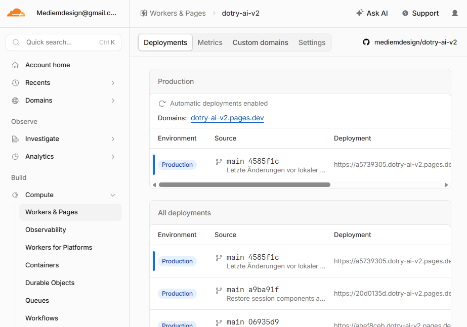
Task: Click branch icon next to main 06935d9
Action: pyautogui.click(x=219, y=322)
